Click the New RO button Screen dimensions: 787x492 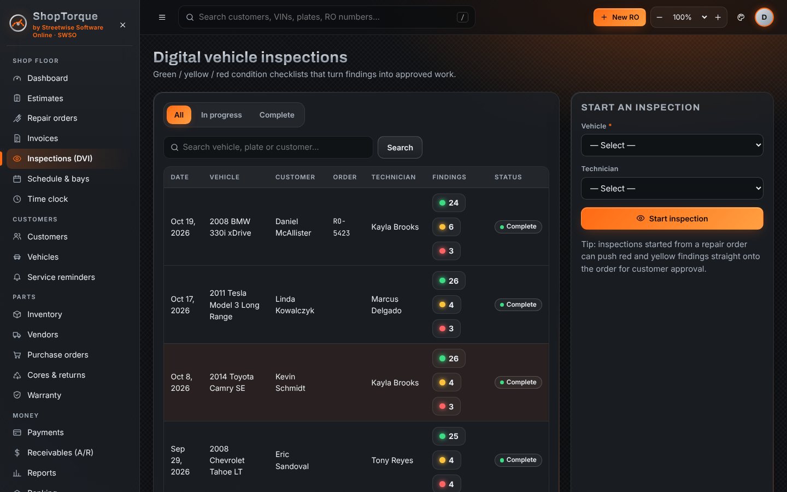click(x=620, y=17)
